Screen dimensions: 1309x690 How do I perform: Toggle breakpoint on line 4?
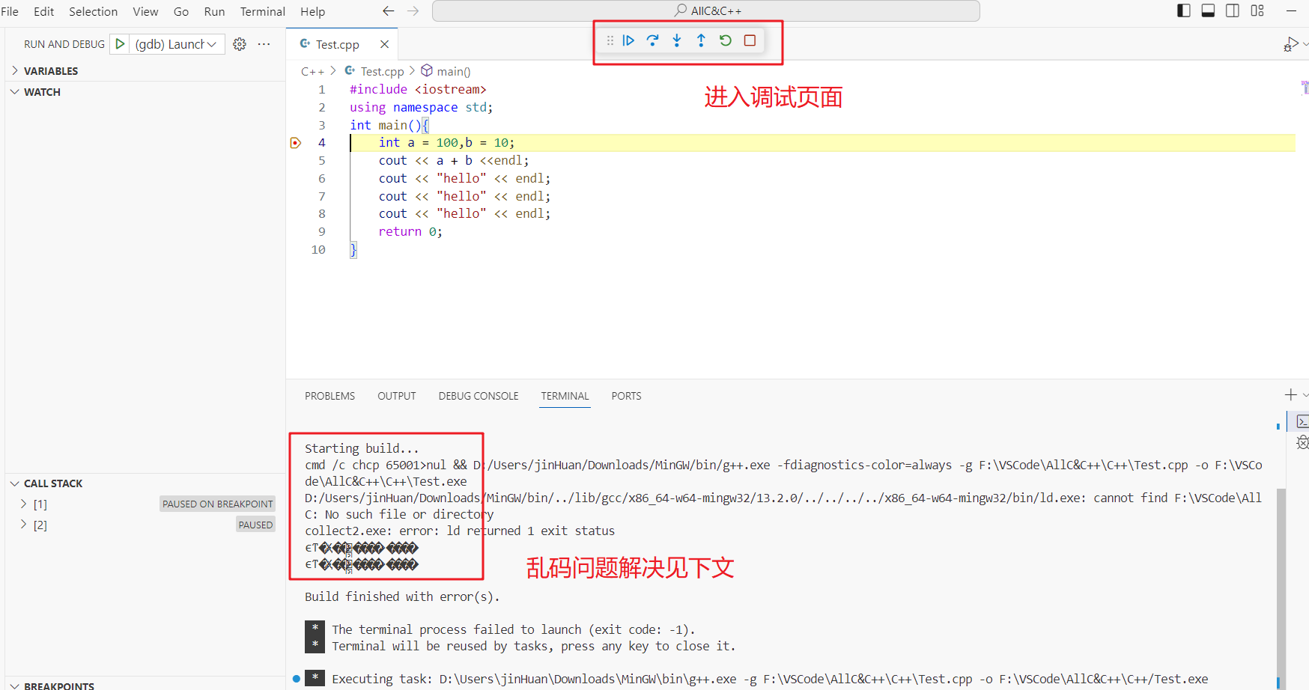pyautogui.click(x=296, y=143)
